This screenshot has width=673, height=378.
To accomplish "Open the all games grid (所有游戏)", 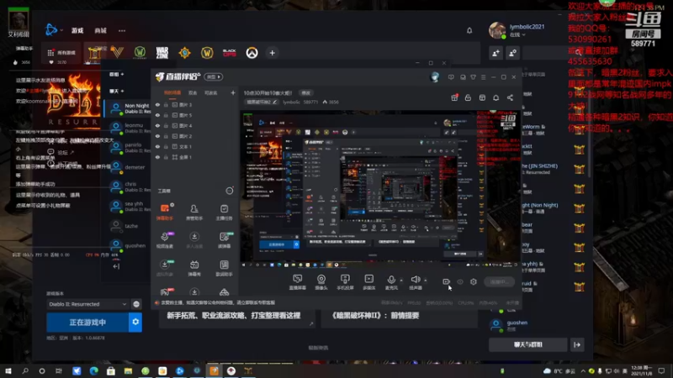I will (61, 53).
